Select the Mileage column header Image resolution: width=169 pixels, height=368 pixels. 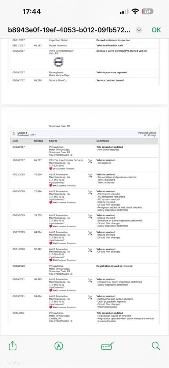pyautogui.click(x=38, y=141)
